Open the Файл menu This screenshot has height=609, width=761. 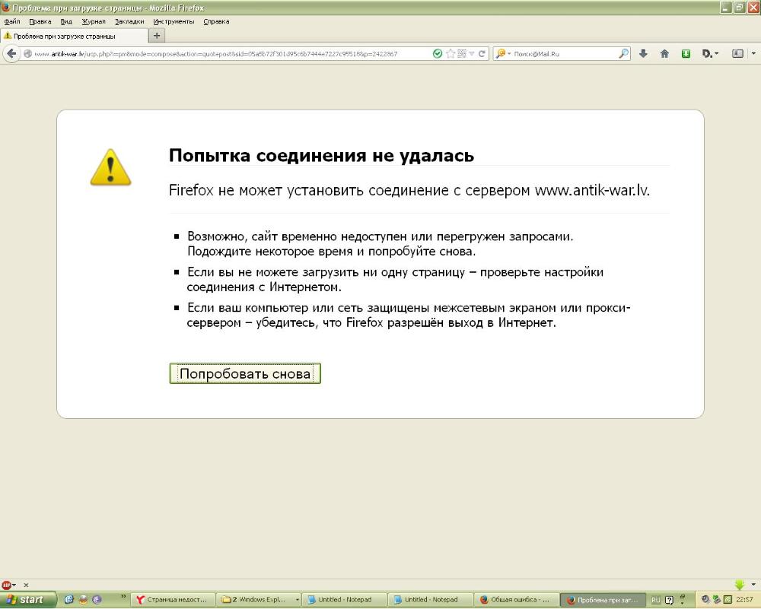tap(12, 21)
